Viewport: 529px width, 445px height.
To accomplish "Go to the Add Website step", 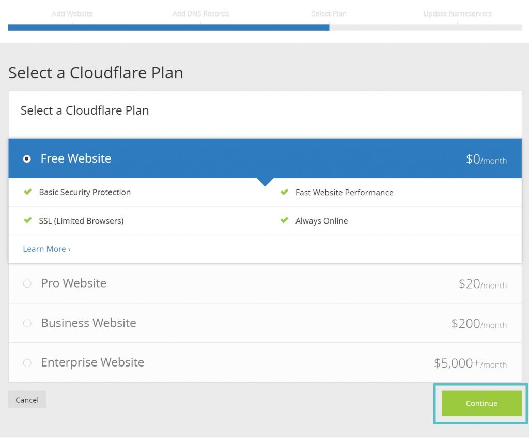I will pyautogui.click(x=72, y=14).
